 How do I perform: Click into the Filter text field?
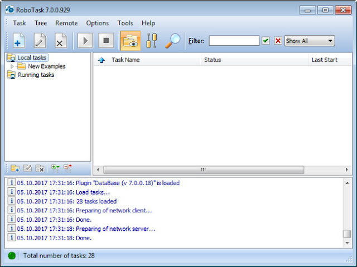(234, 41)
